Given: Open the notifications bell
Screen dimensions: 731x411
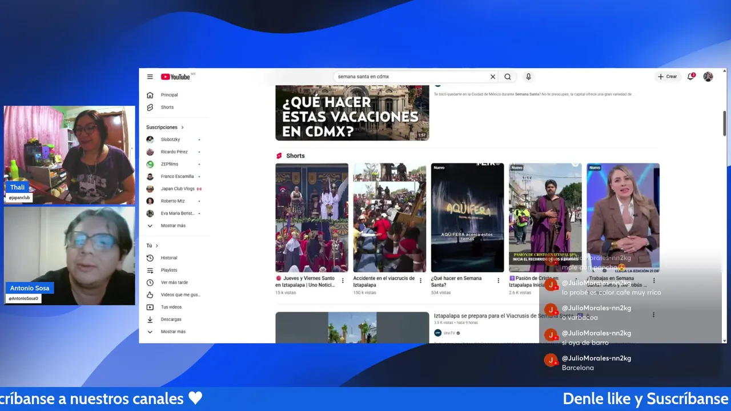Looking at the screenshot, I should pos(691,76).
